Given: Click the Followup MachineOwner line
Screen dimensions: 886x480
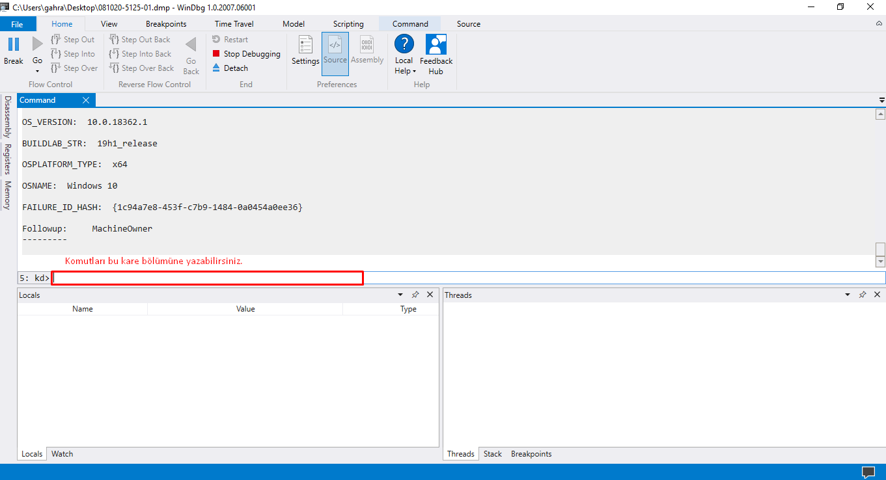Looking at the screenshot, I should point(87,228).
